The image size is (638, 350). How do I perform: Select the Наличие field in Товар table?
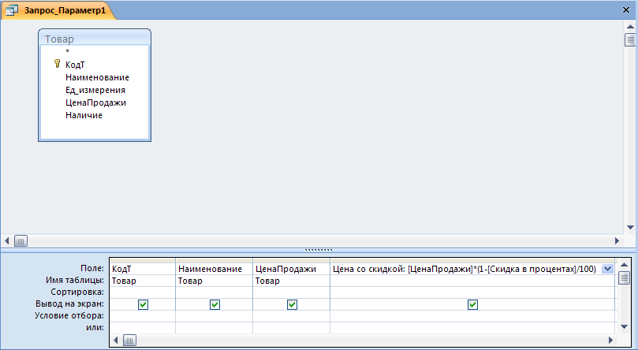(x=84, y=115)
